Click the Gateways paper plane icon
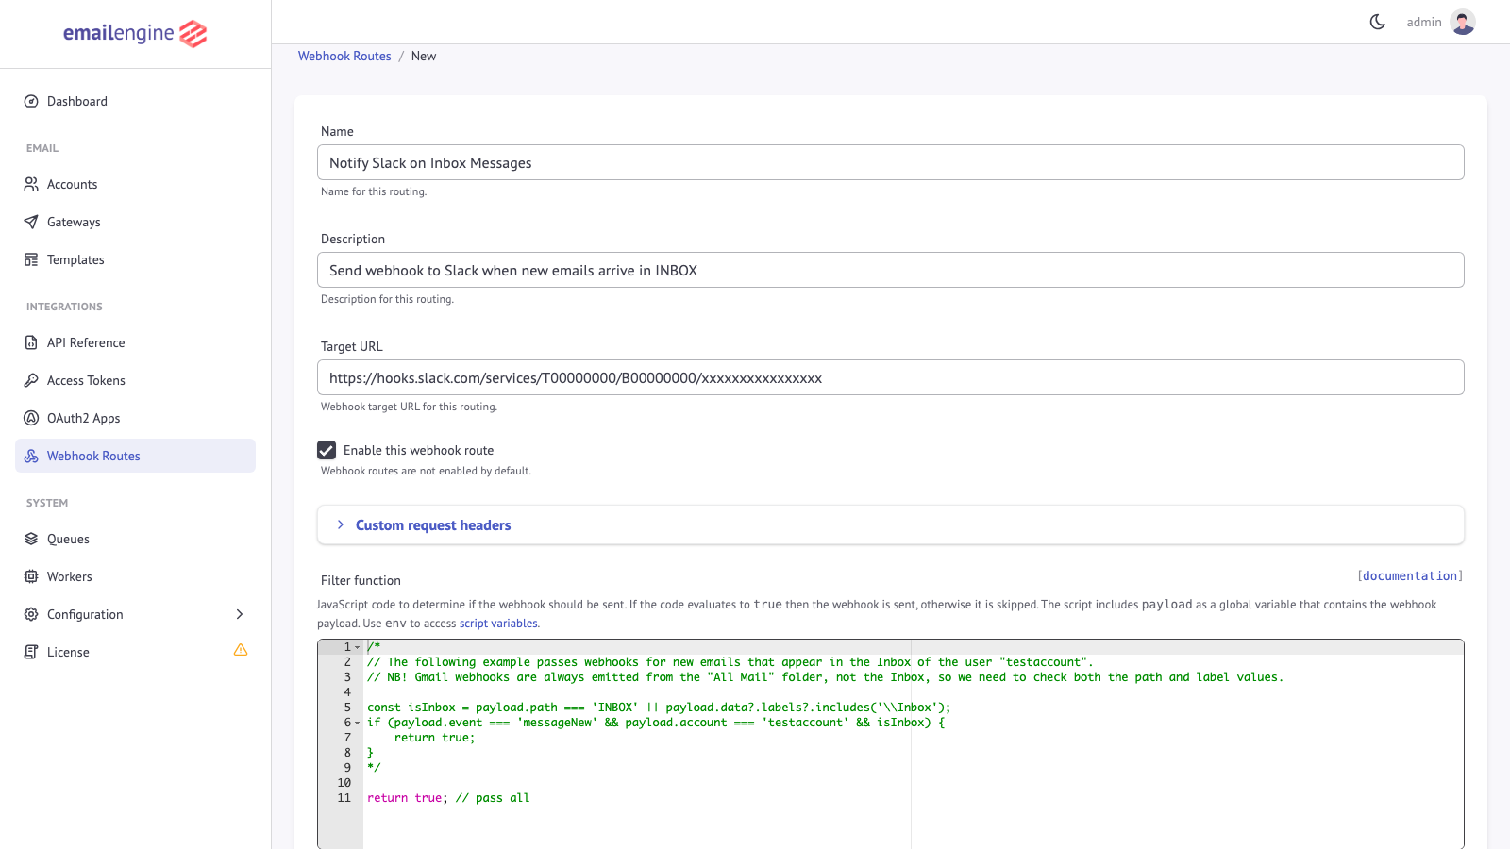 pos(31,222)
